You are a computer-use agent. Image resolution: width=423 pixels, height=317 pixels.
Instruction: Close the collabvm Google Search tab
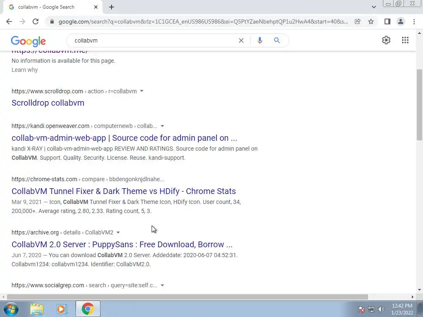[96, 7]
